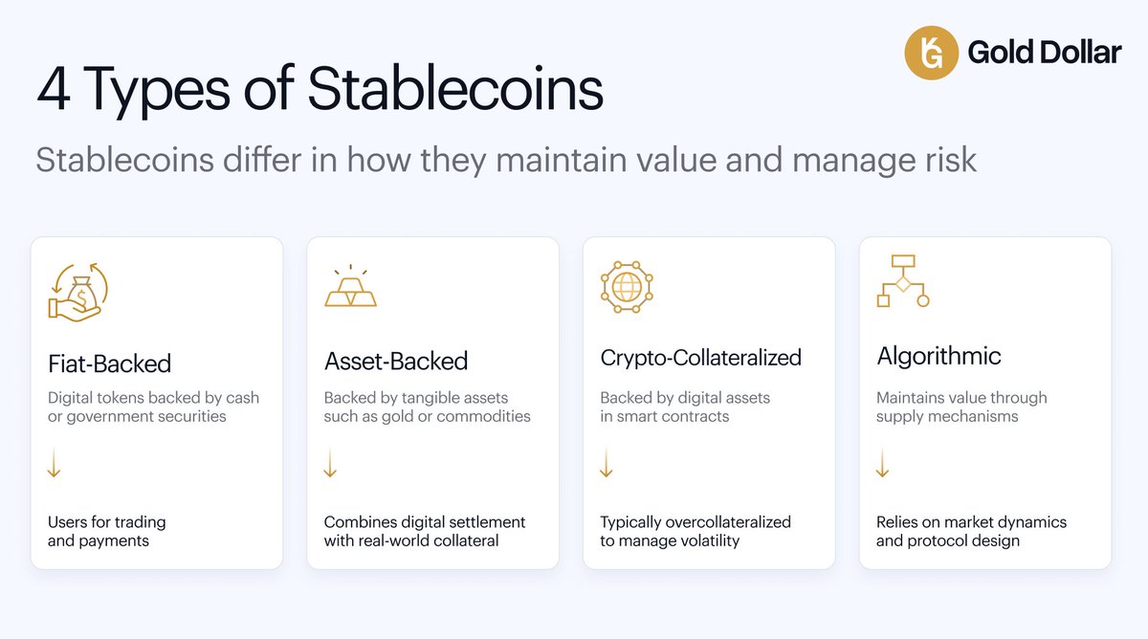Click the down arrow under Asset-Backed

pos(330,465)
